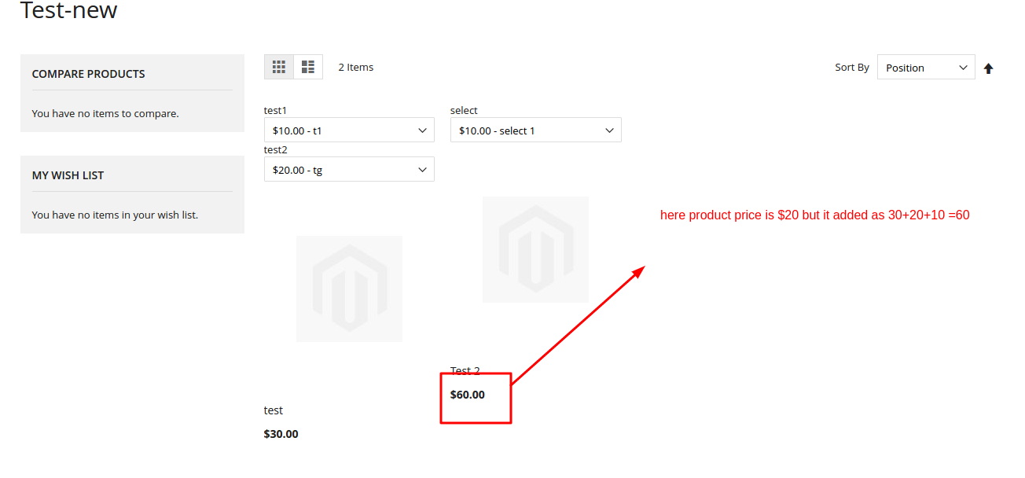Viewport: 1025px width, 478px height.
Task: Click the chevron on the test2 option dropdown
Action: pos(423,169)
